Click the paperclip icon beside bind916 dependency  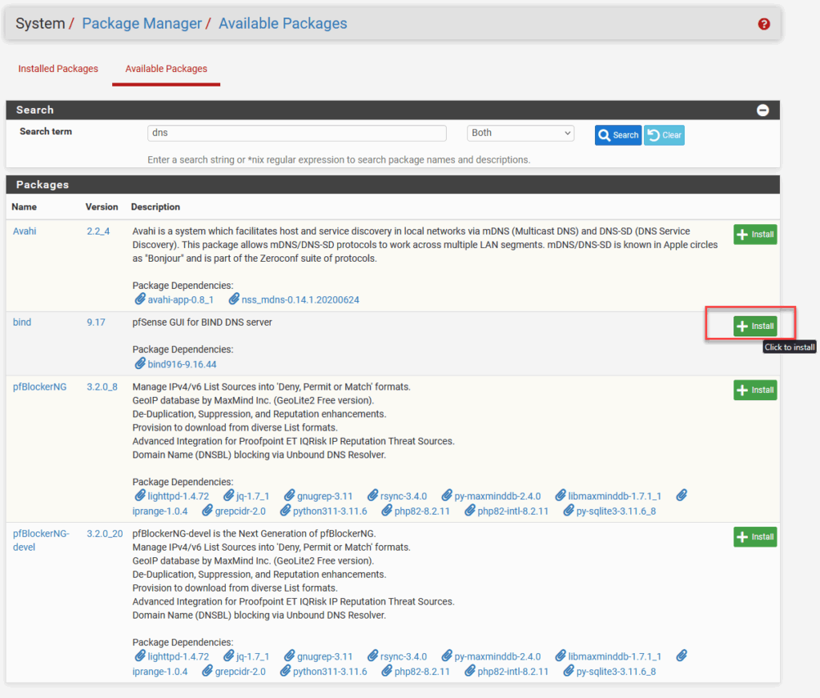(140, 363)
